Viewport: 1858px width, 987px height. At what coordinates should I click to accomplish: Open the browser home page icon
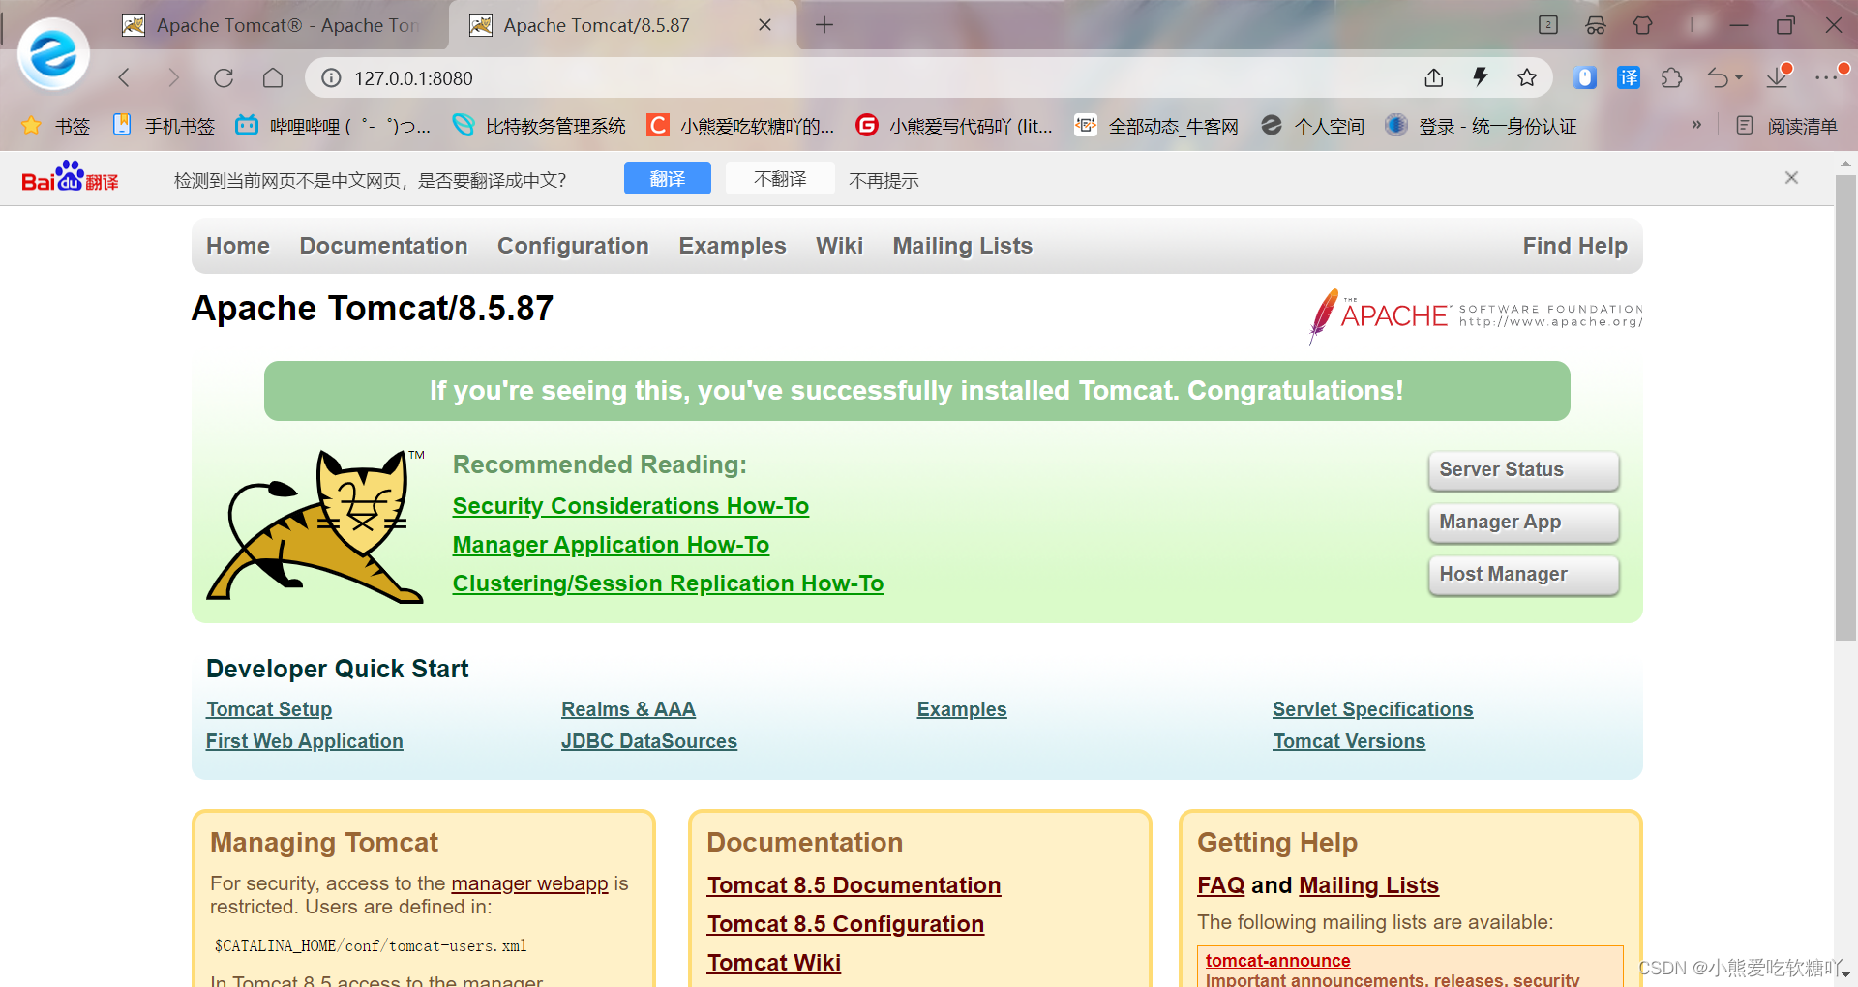273,77
